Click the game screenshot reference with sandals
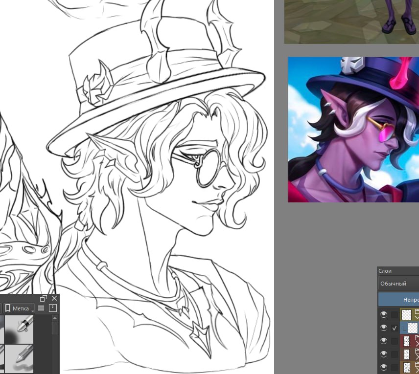 pyautogui.click(x=351, y=22)
